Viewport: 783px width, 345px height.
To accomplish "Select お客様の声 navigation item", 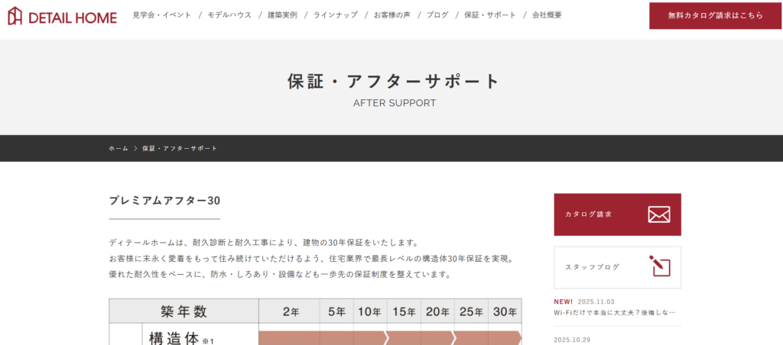I will (391, 15).
